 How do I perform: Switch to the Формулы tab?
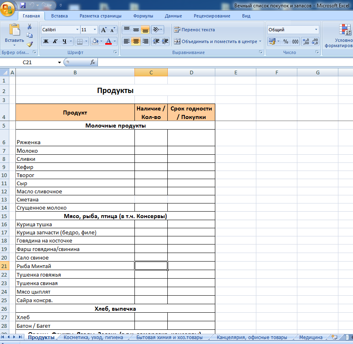143,16
